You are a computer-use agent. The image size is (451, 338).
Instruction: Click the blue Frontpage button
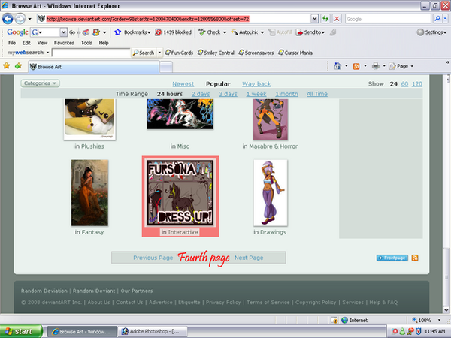(392, 258)
